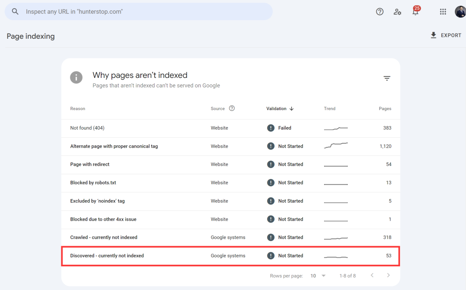Open user settings person-gear icon

tap(397, 12)
